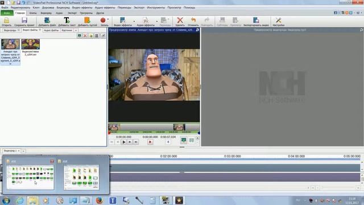Click green Файл ribbon button
Image resolution: width=364 pixels, height=205 pixels.
(x=7, y=13)
